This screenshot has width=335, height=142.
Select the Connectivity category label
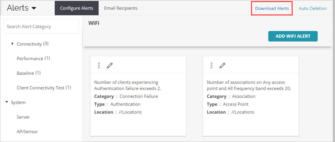point(29,44)
